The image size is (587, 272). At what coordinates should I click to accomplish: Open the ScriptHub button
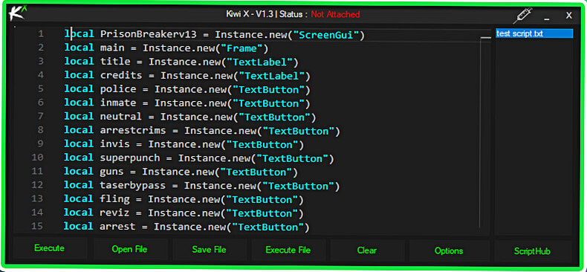click(x=532, y=250)
